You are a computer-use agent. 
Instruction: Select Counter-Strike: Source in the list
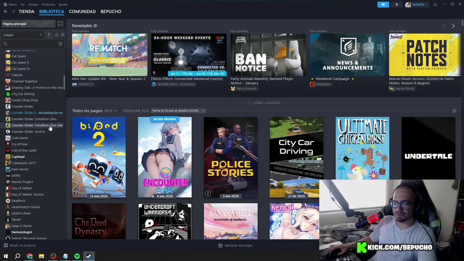(x=28, y=132)
